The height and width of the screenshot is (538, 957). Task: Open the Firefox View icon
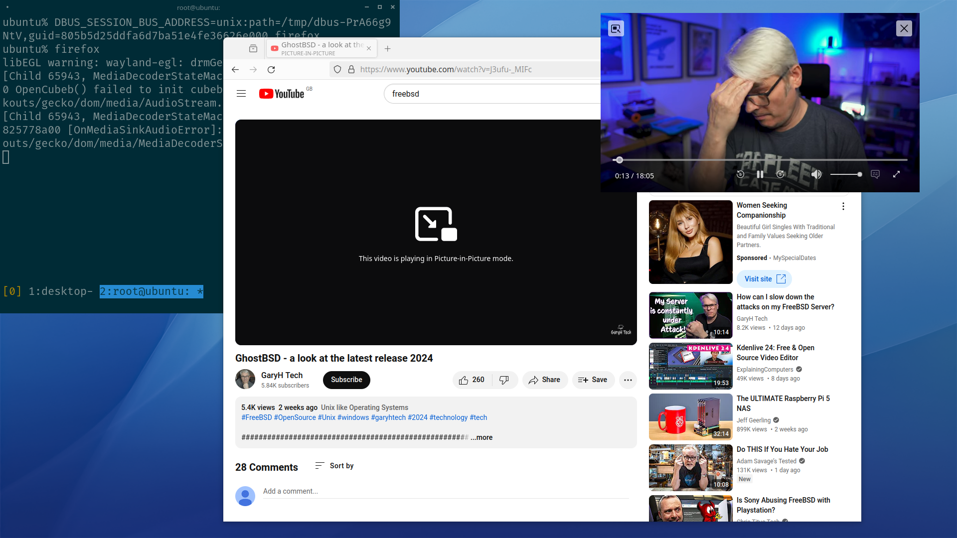253,48
